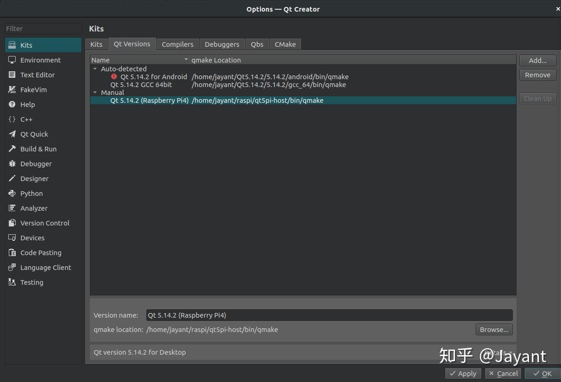Open the Qt Quick settings page

click(x=33, y=134)
